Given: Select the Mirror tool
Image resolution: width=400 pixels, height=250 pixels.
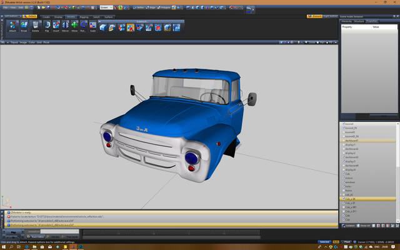Looking at the screenshot, I should [65, 26].
